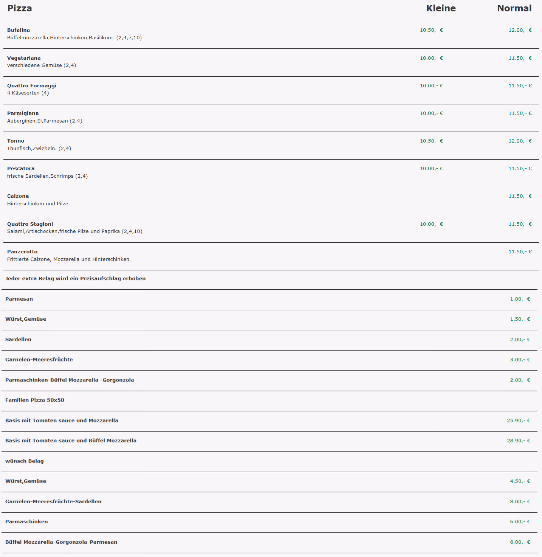Choose the Quattro Formaggi pizza title
542x557 pixels.
click(x=32, y=86)
